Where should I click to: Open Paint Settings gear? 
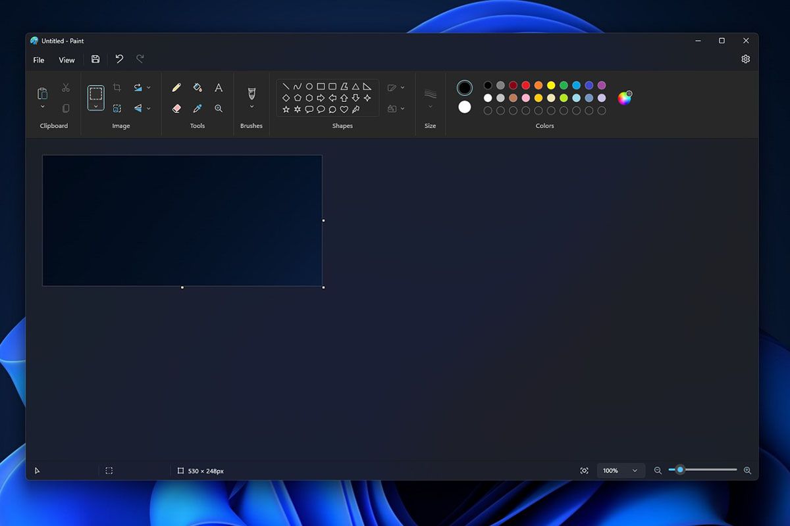(x=746, y=59)
